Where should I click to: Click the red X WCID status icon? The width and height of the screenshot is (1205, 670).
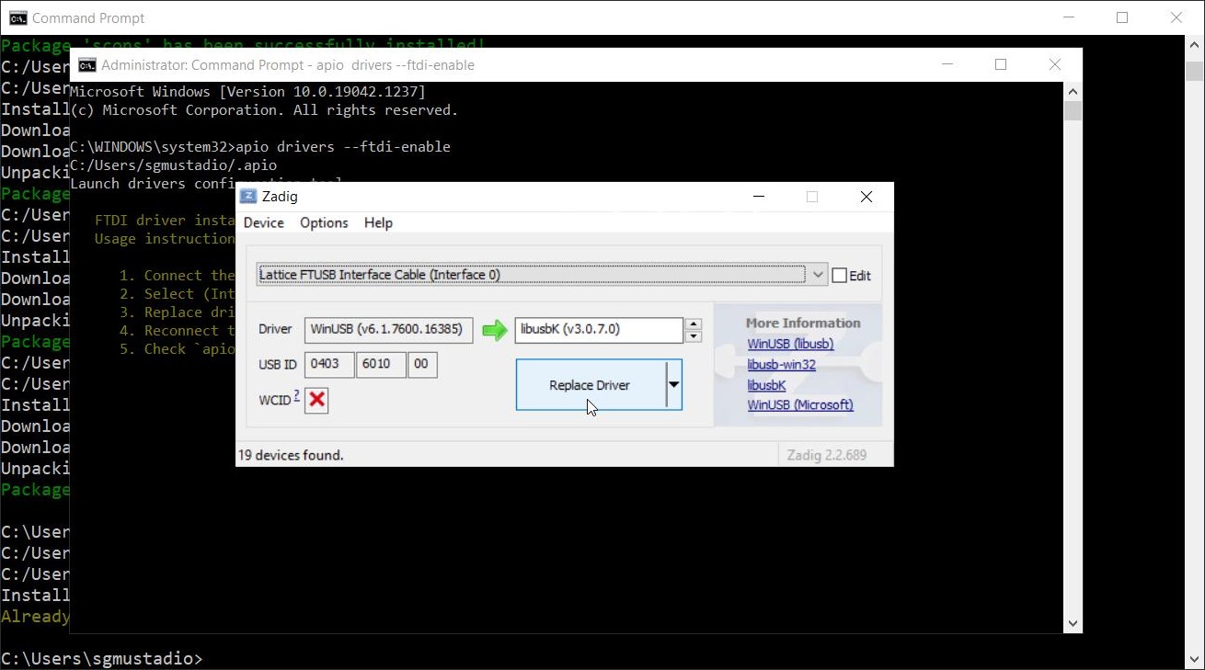tap(316, 400)
